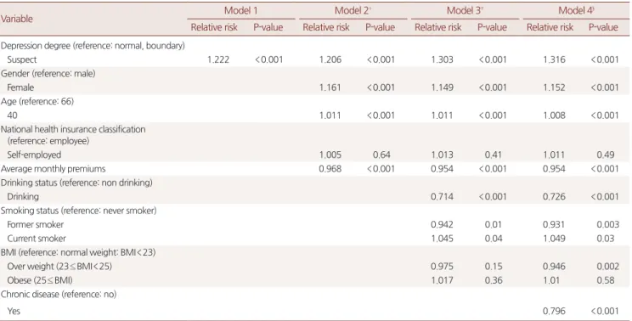
Task: Select the 'Current smoker' row label
Action: pyautogui.click(x=37, y=239)
